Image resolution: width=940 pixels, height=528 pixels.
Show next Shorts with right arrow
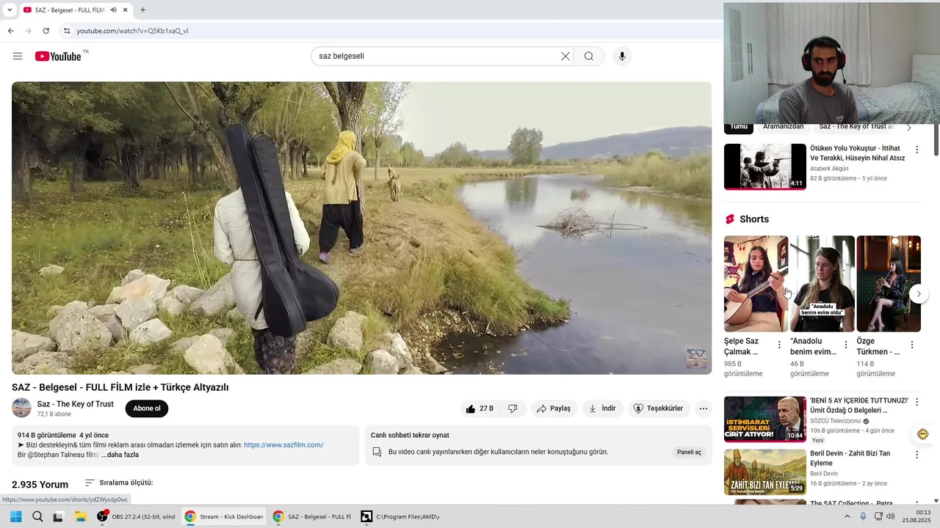(919, 294)
